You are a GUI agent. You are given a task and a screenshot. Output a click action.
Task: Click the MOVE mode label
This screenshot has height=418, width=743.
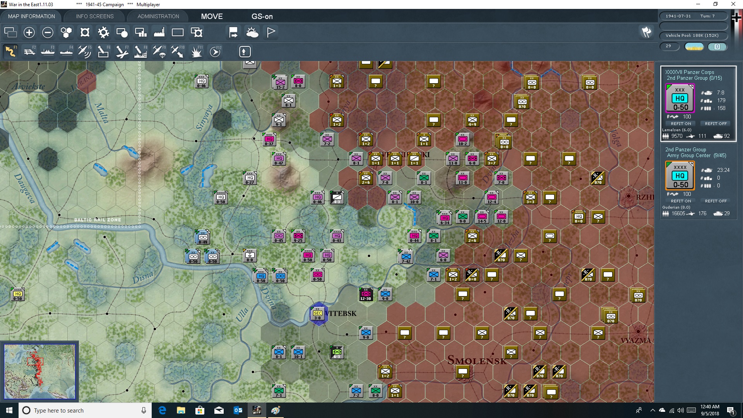(x=212, y=16)
